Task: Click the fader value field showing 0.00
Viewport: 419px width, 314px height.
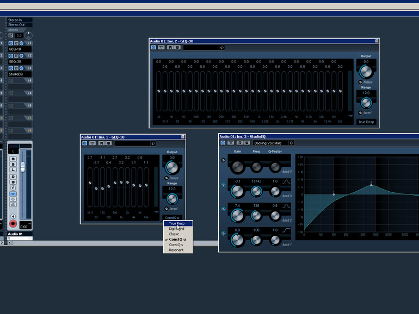Action: click(26, 227)
